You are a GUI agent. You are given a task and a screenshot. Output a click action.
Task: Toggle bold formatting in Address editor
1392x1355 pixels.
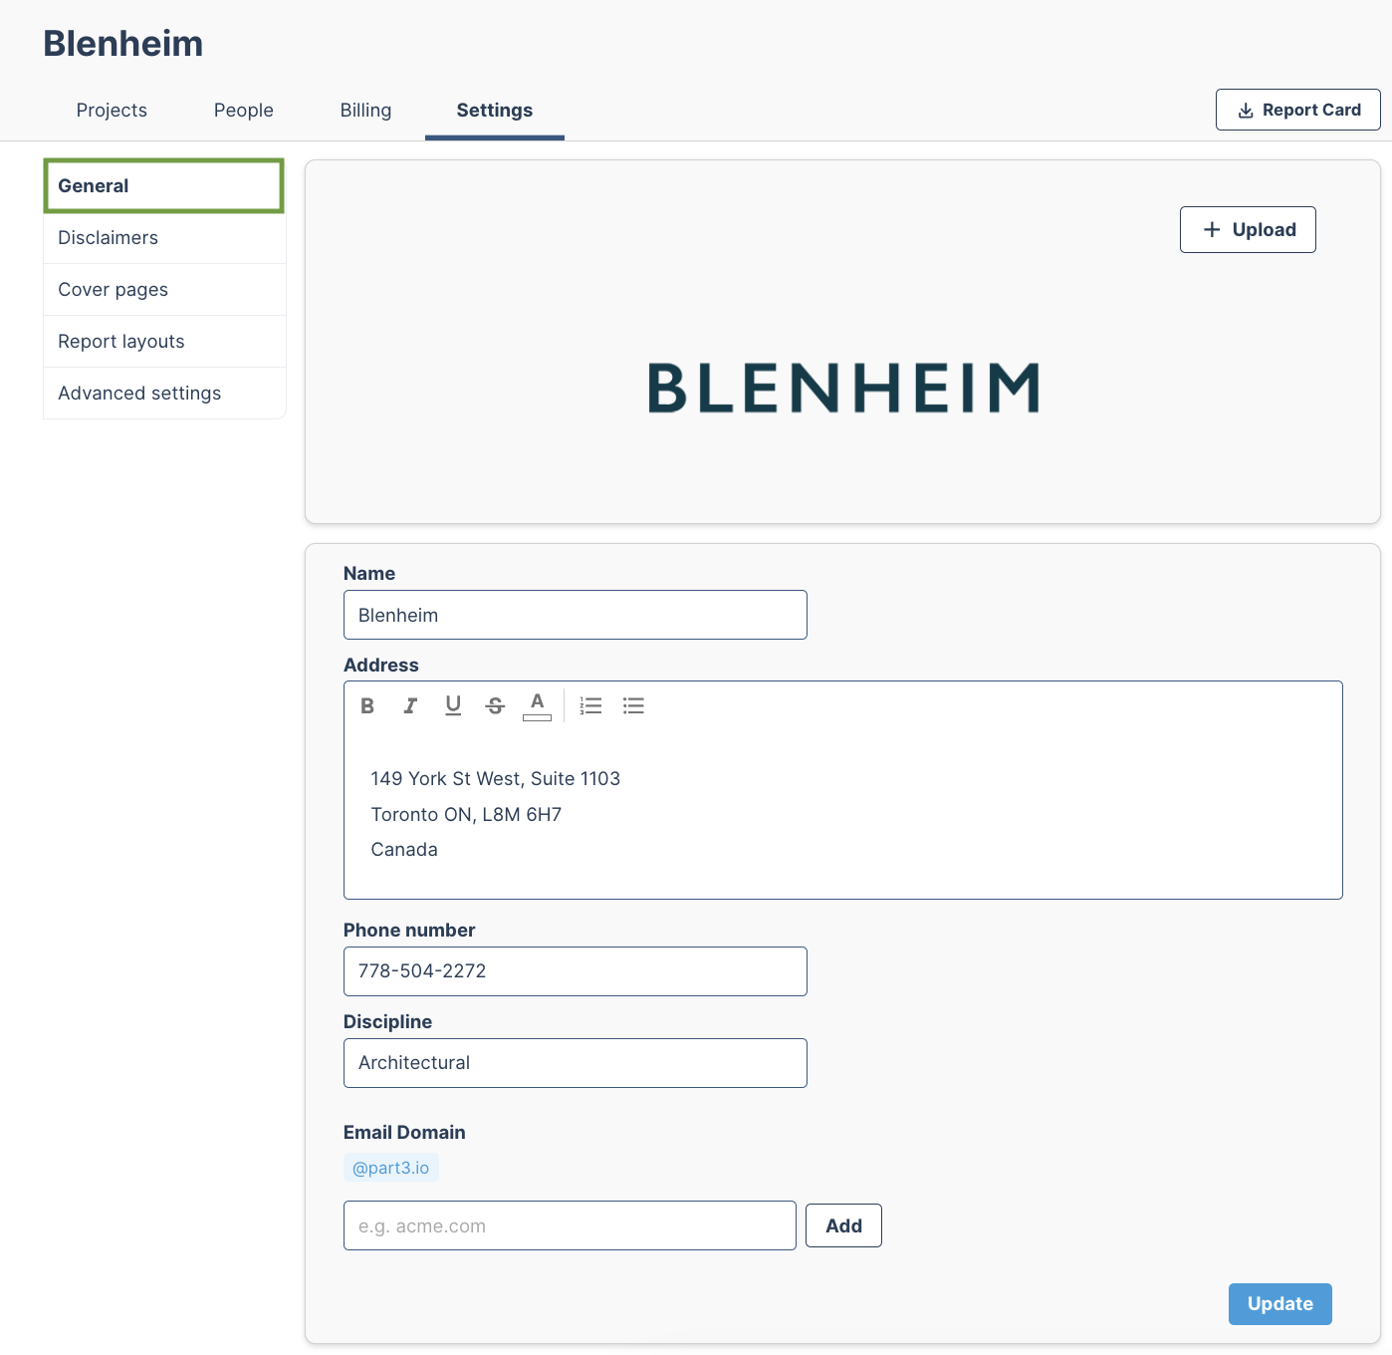click(367, 705)
